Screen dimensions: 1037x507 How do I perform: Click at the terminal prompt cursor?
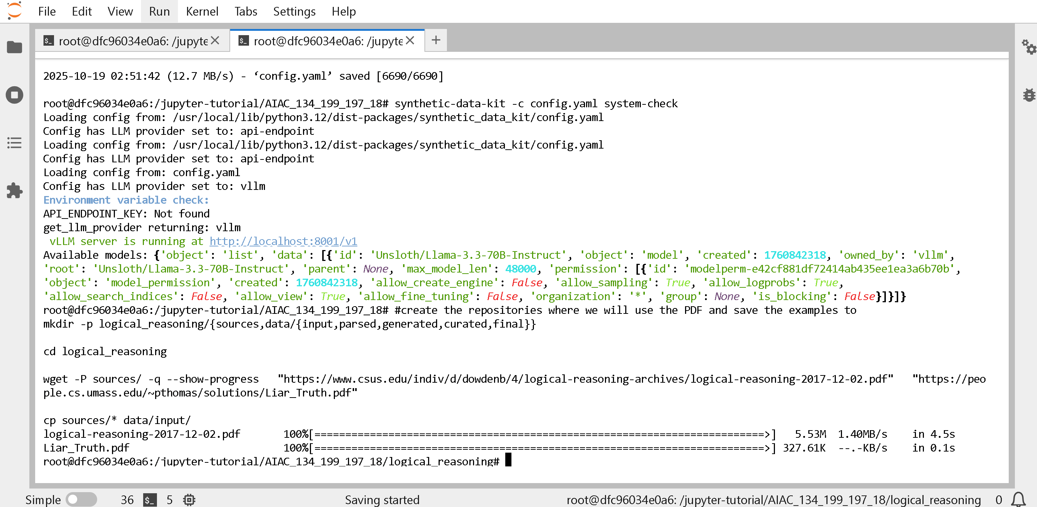pos(508,460)
